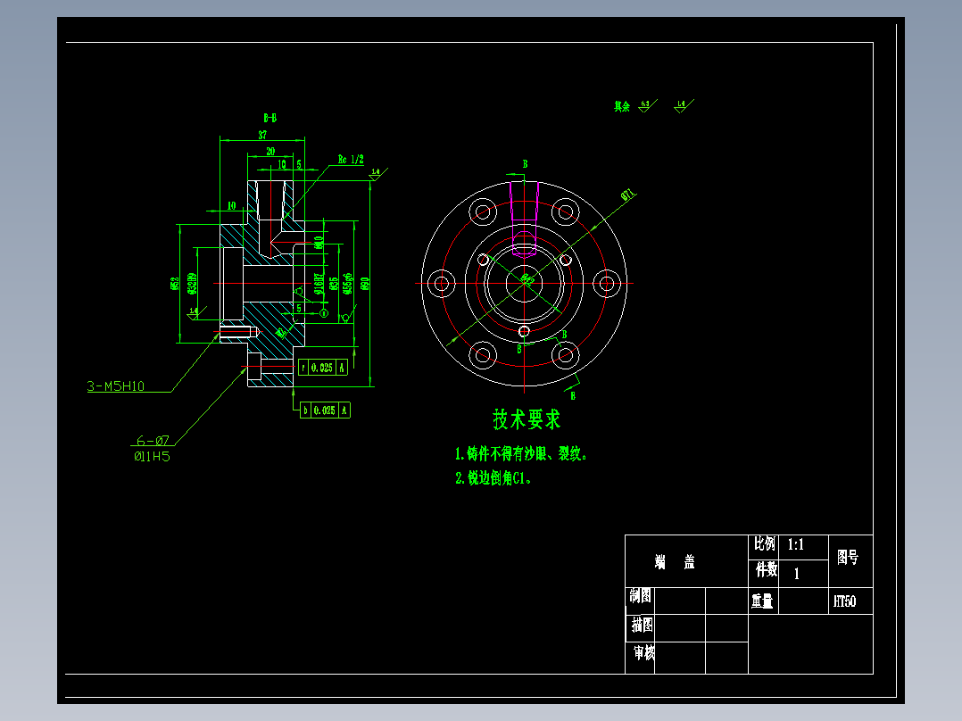The width and height of the screenshot is (962, 721).
Task: Click the 6-Ø7 hole callout
Action: pyautogui.click(x=152, y=440)
